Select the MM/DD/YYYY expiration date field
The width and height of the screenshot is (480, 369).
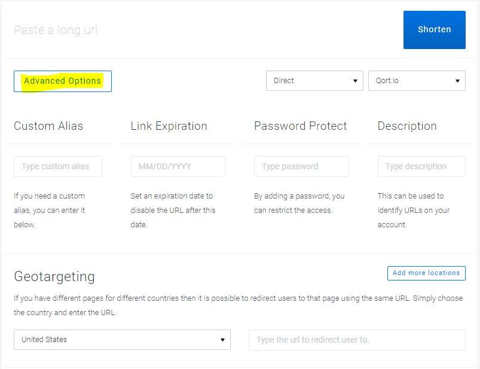[178, 166]
